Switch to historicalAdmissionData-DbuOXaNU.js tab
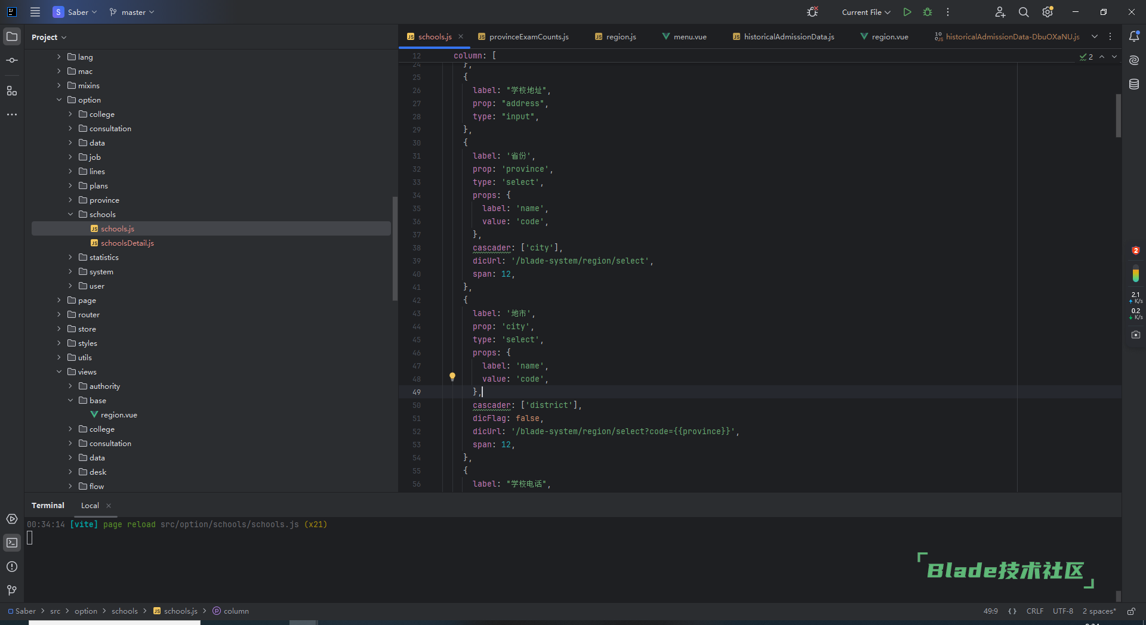 coord(1007,36)
